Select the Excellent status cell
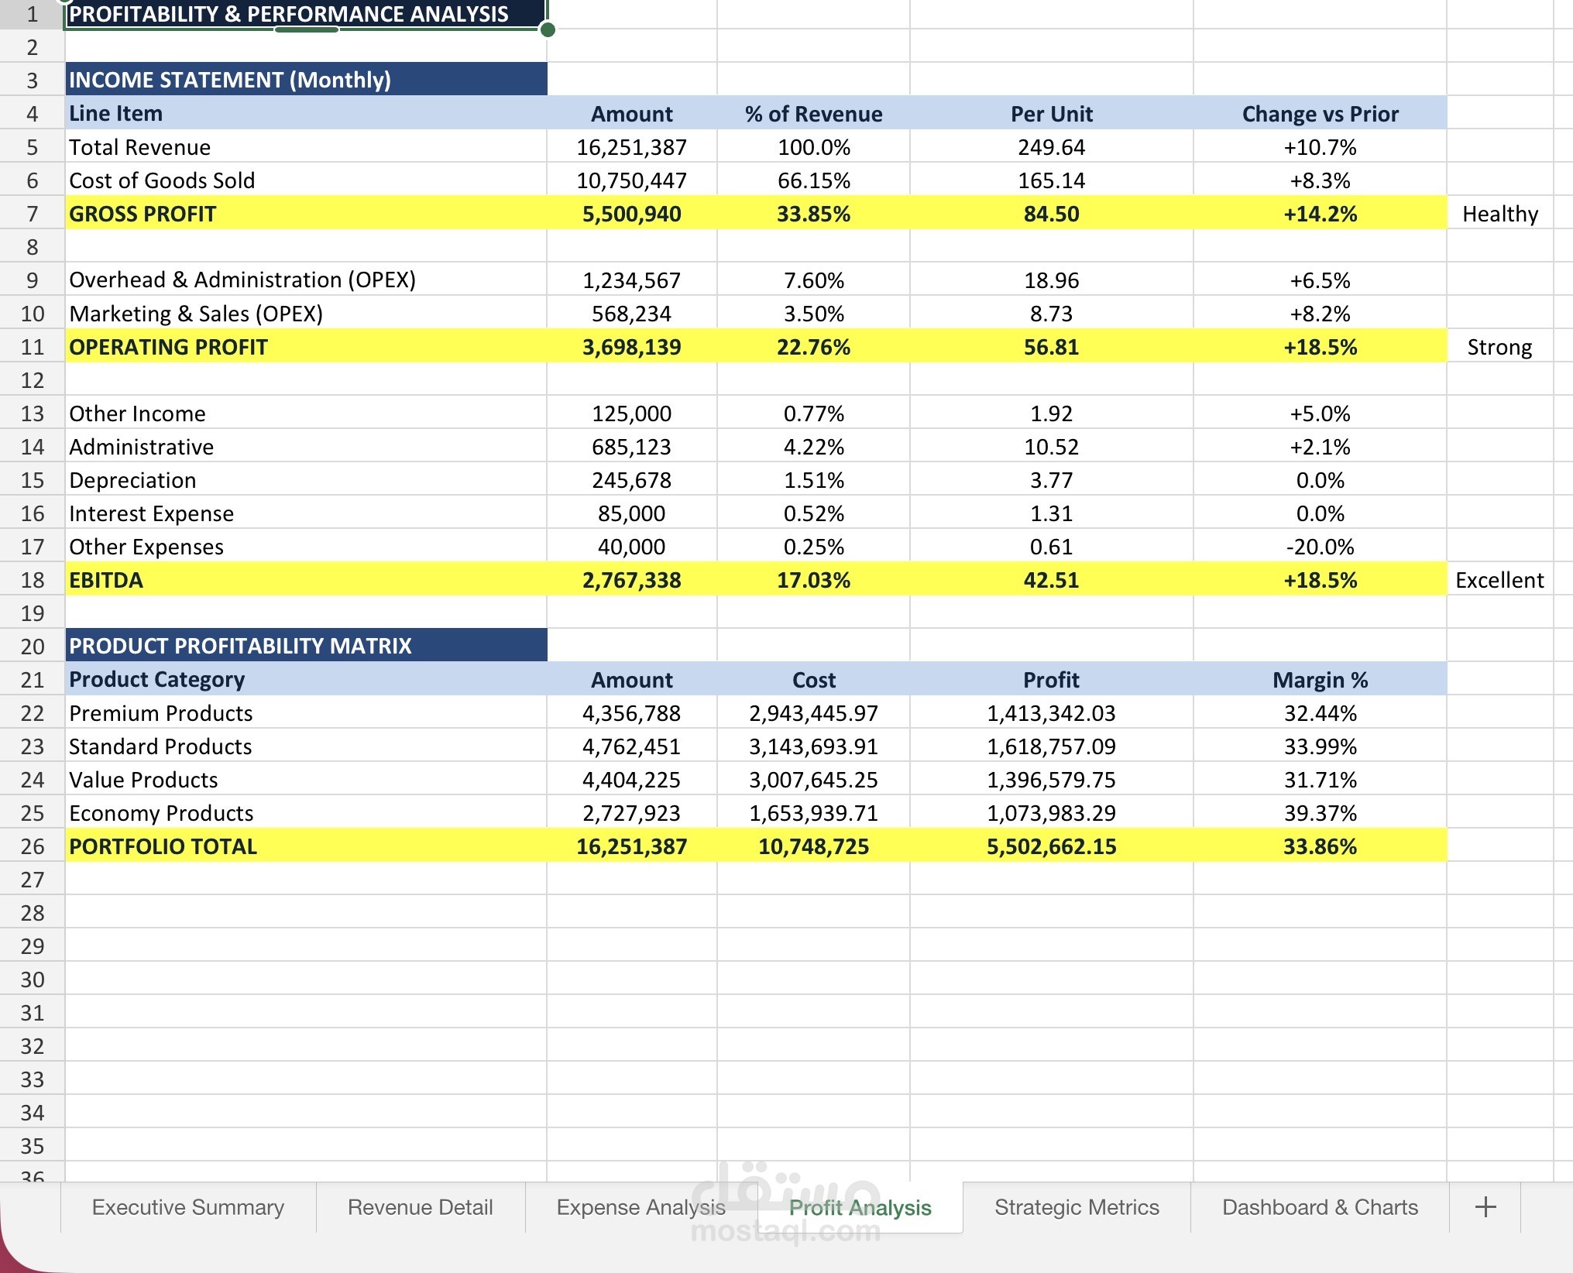 point(1499,580)
